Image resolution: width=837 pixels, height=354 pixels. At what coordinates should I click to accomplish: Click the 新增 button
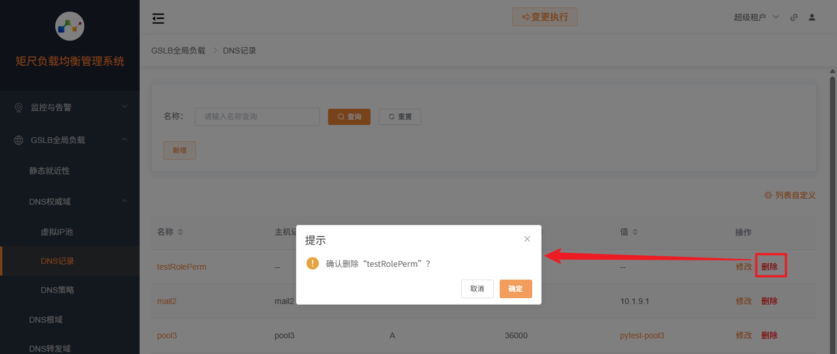pos(180,150)
